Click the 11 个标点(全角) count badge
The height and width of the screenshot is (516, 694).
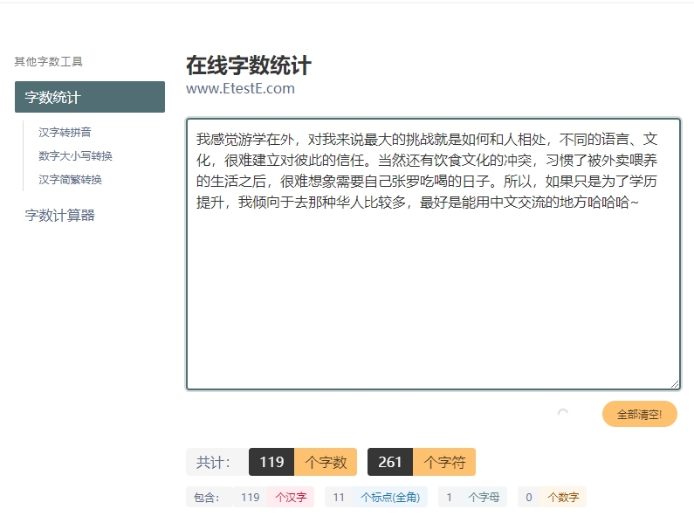tap(376, 497)
